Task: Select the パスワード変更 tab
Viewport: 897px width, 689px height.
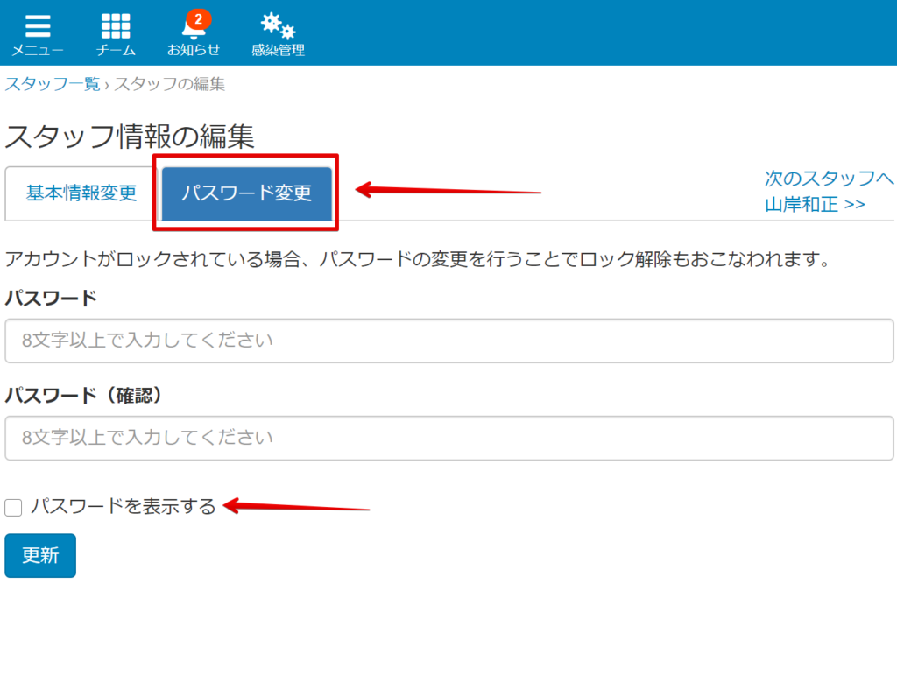Action: 245,193
